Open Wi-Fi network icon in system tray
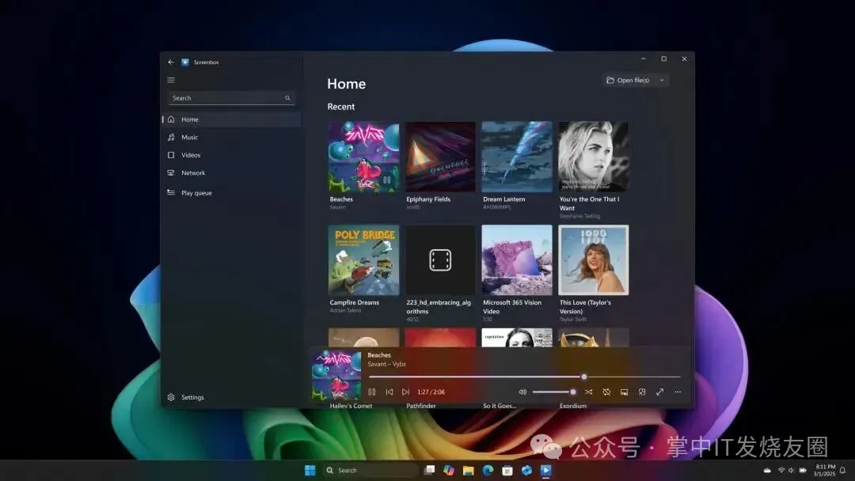The width and height of the screenshot is (855, 481). click(x=781, y=470)
